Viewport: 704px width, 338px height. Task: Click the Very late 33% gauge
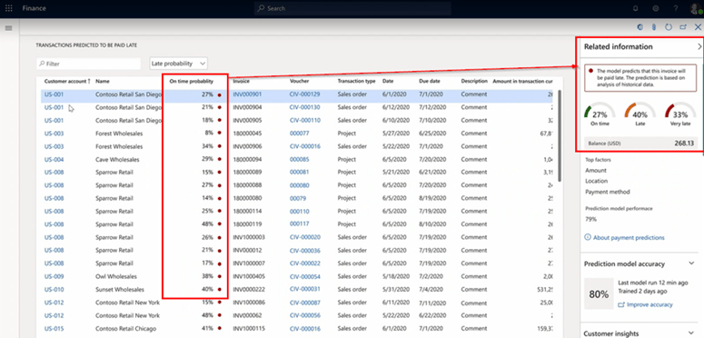681,114
